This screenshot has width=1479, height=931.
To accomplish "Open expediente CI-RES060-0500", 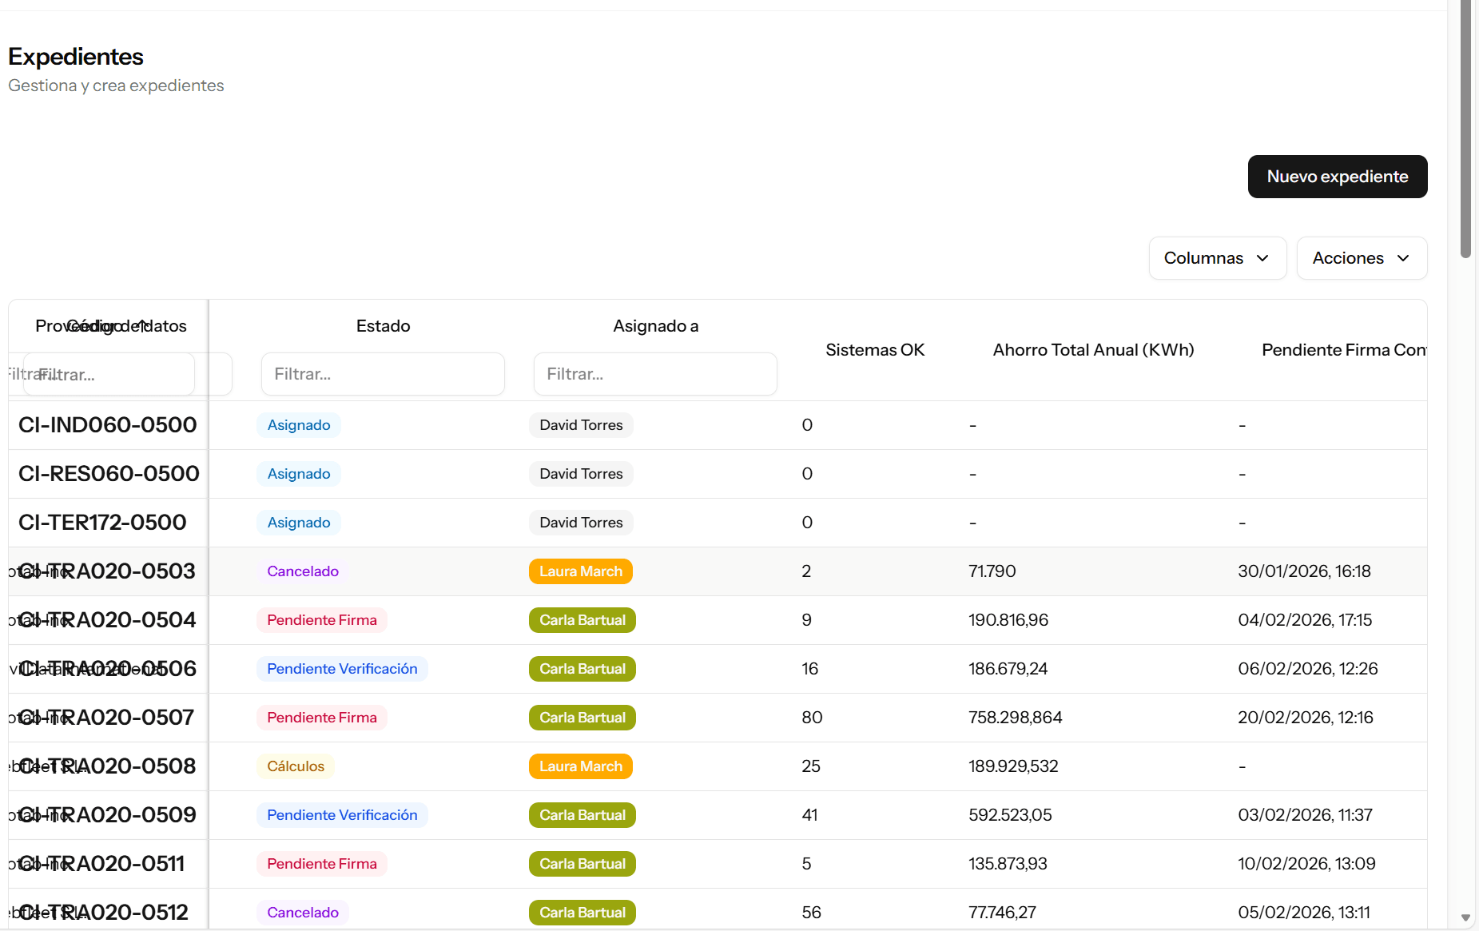I will (109, 474).
